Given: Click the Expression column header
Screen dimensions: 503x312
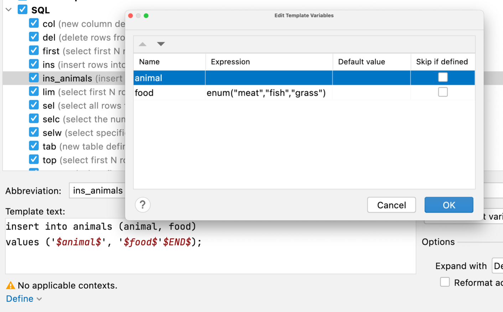Looking at the screenshot, I should coord(269,62).
